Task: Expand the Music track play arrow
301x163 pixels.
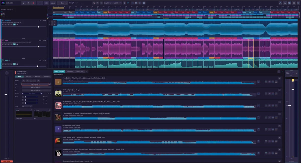Action: [3, 60]
